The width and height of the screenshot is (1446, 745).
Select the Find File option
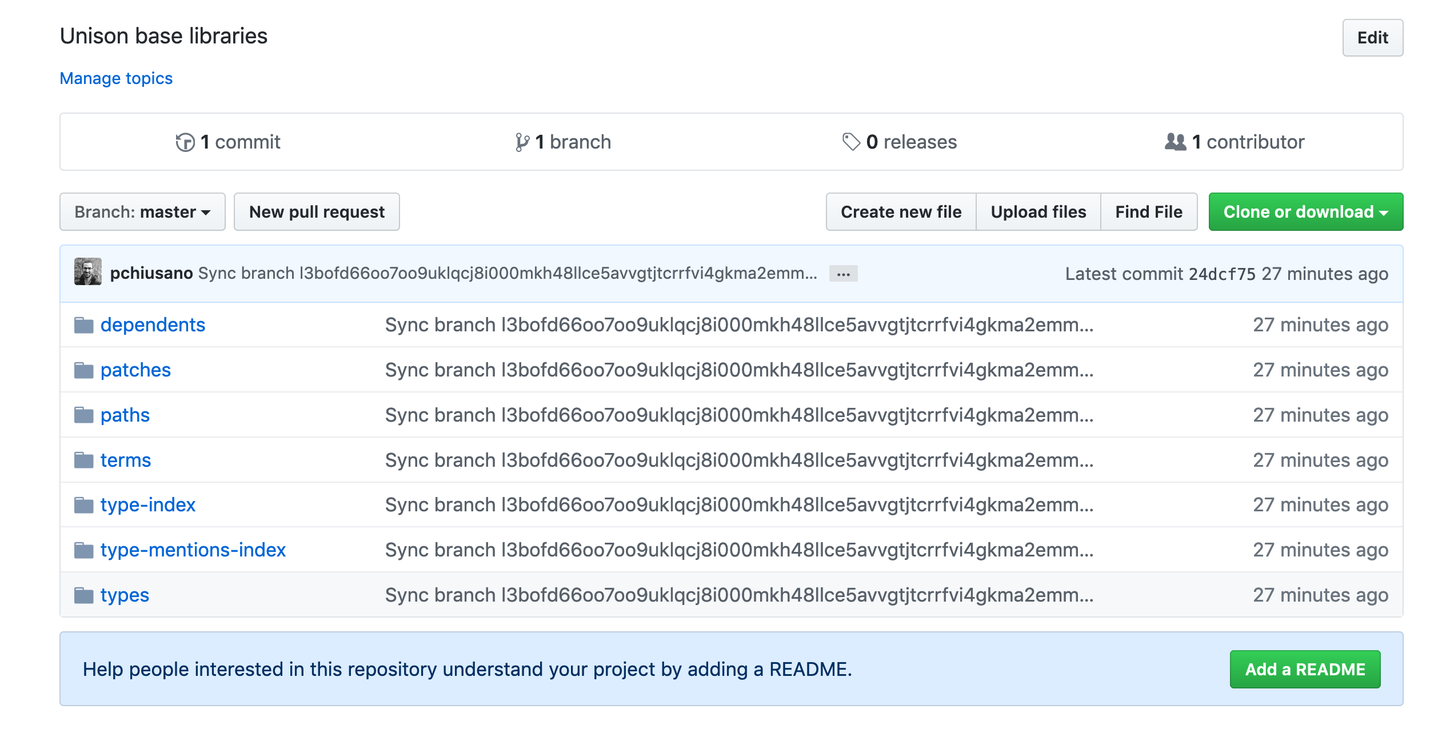(1149, 211)
